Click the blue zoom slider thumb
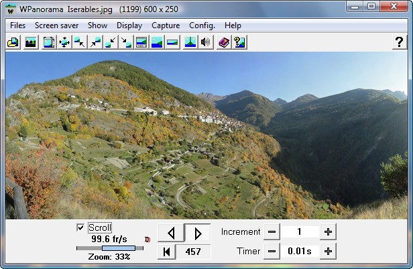This screenshot has width=413, height=269. [x=119, y=248]
